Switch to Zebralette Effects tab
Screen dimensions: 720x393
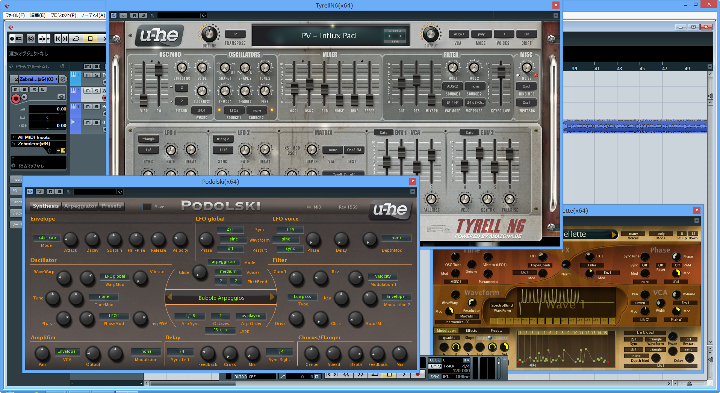(x=471, y=331)
